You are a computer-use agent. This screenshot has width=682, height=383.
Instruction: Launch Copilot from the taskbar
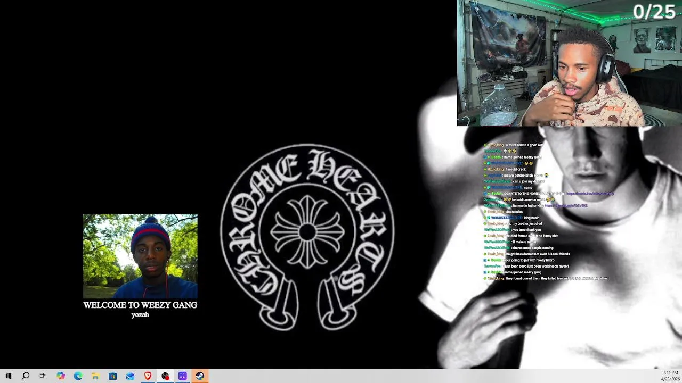(60, 376)
